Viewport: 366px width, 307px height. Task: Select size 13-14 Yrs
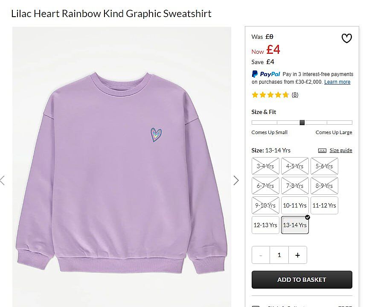tap(295, 225)
